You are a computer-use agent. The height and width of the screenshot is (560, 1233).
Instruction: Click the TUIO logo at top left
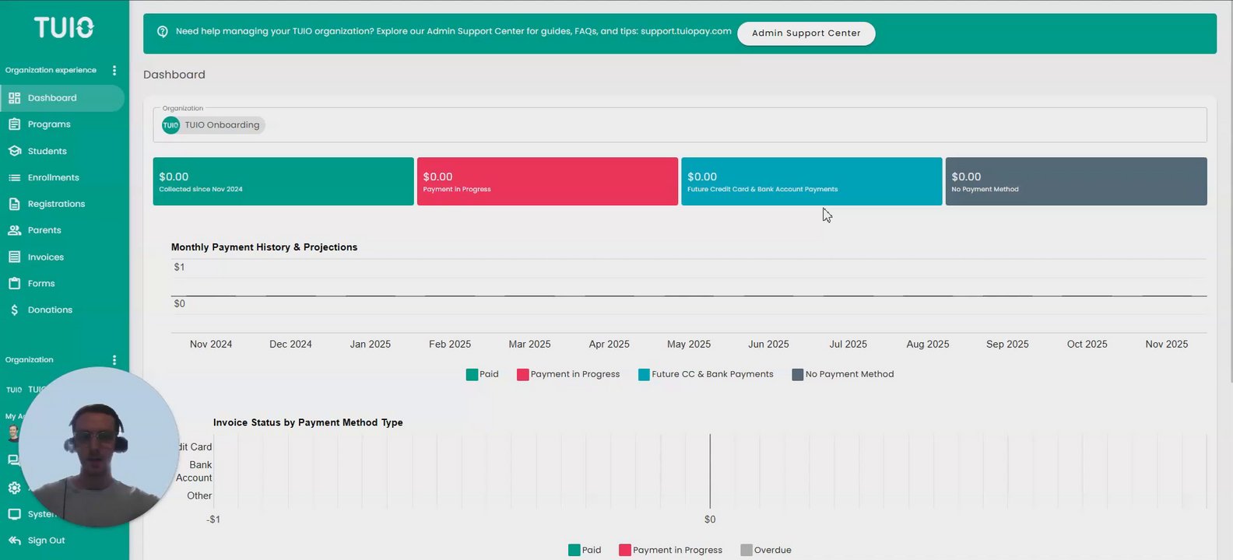(64, 28)
